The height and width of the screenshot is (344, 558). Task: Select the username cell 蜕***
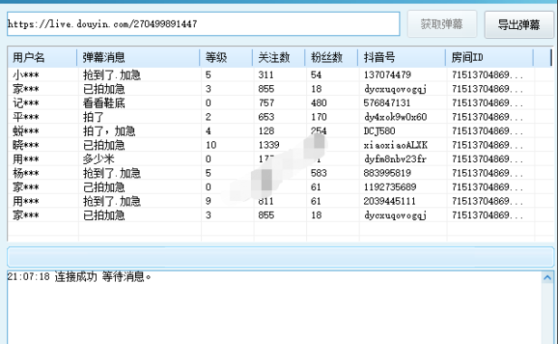point(25,131)
